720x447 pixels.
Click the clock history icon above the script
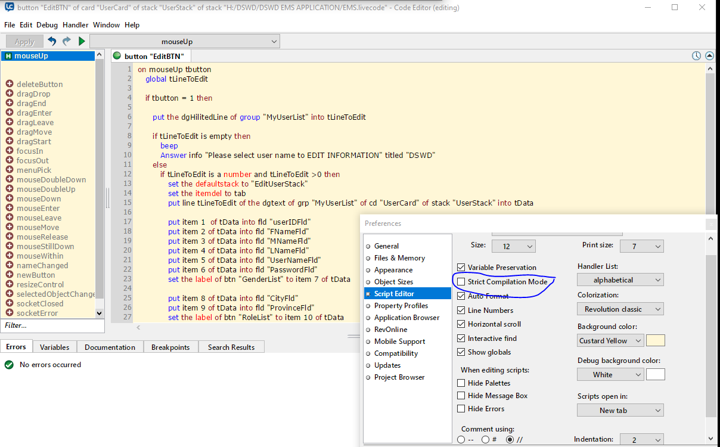(x=696, y=56)
